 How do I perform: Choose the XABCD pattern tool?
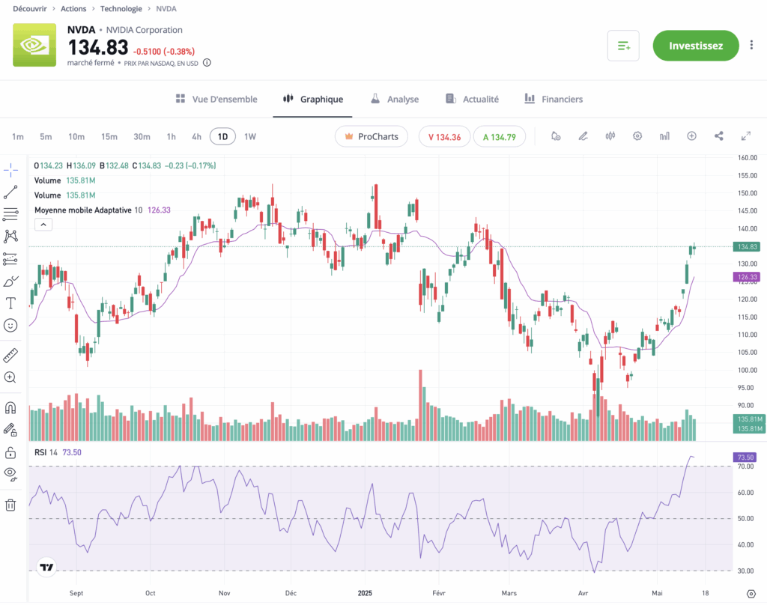coord(10,236)
